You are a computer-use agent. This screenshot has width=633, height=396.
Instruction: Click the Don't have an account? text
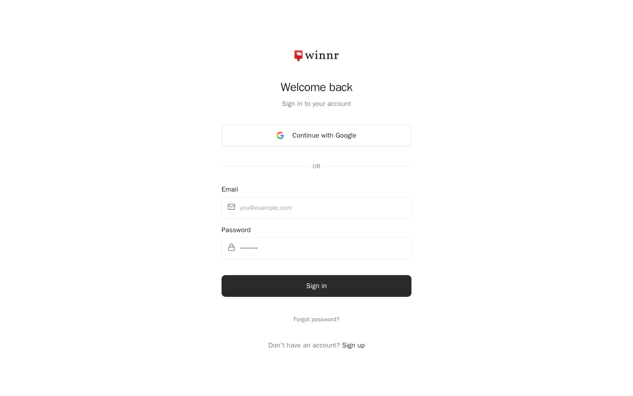304,346
